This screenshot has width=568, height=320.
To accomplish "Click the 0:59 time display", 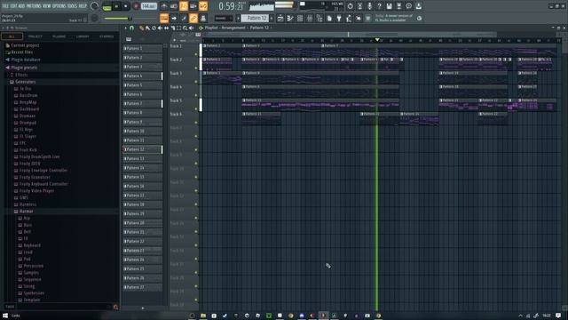I will pyautogui.click(x=231, y=6).
